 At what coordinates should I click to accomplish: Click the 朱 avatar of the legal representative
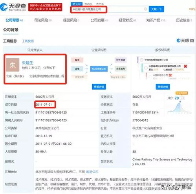(13, 65)
